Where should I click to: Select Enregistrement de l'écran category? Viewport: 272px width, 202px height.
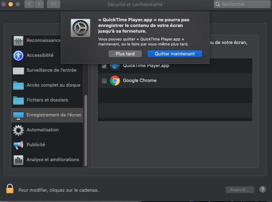tap(47, 115)
